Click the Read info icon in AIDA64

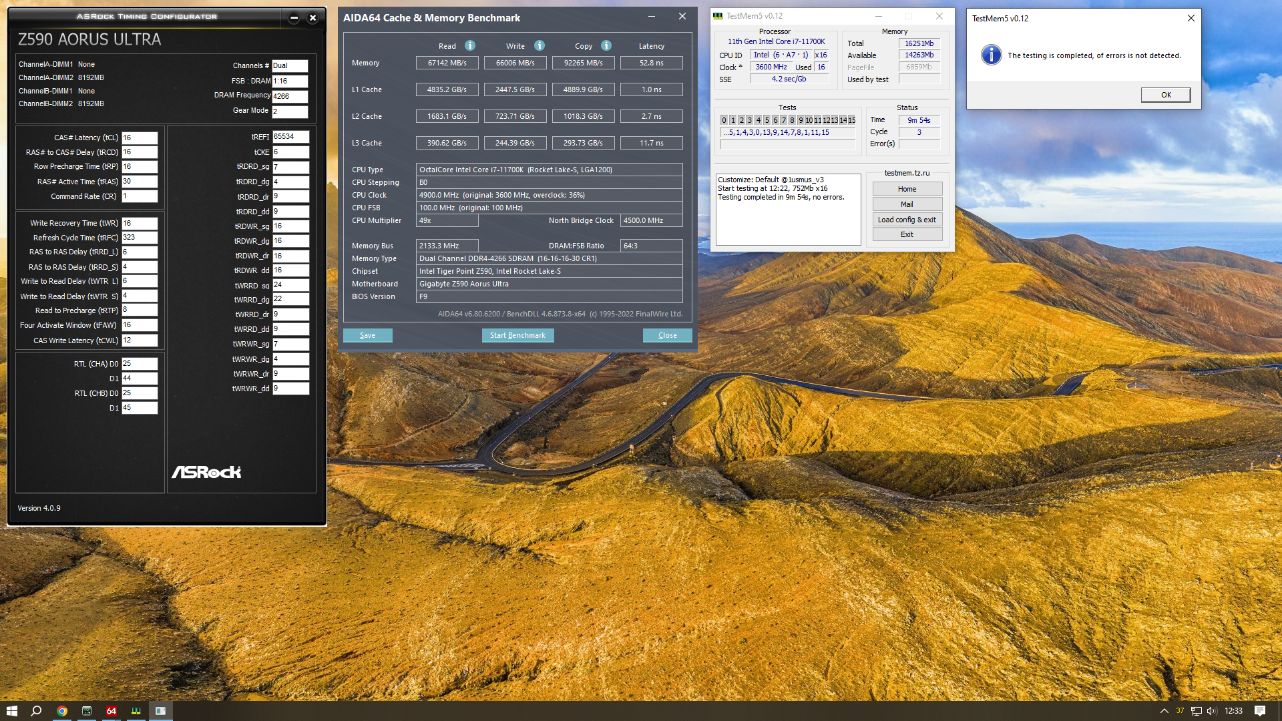point(470,45)
